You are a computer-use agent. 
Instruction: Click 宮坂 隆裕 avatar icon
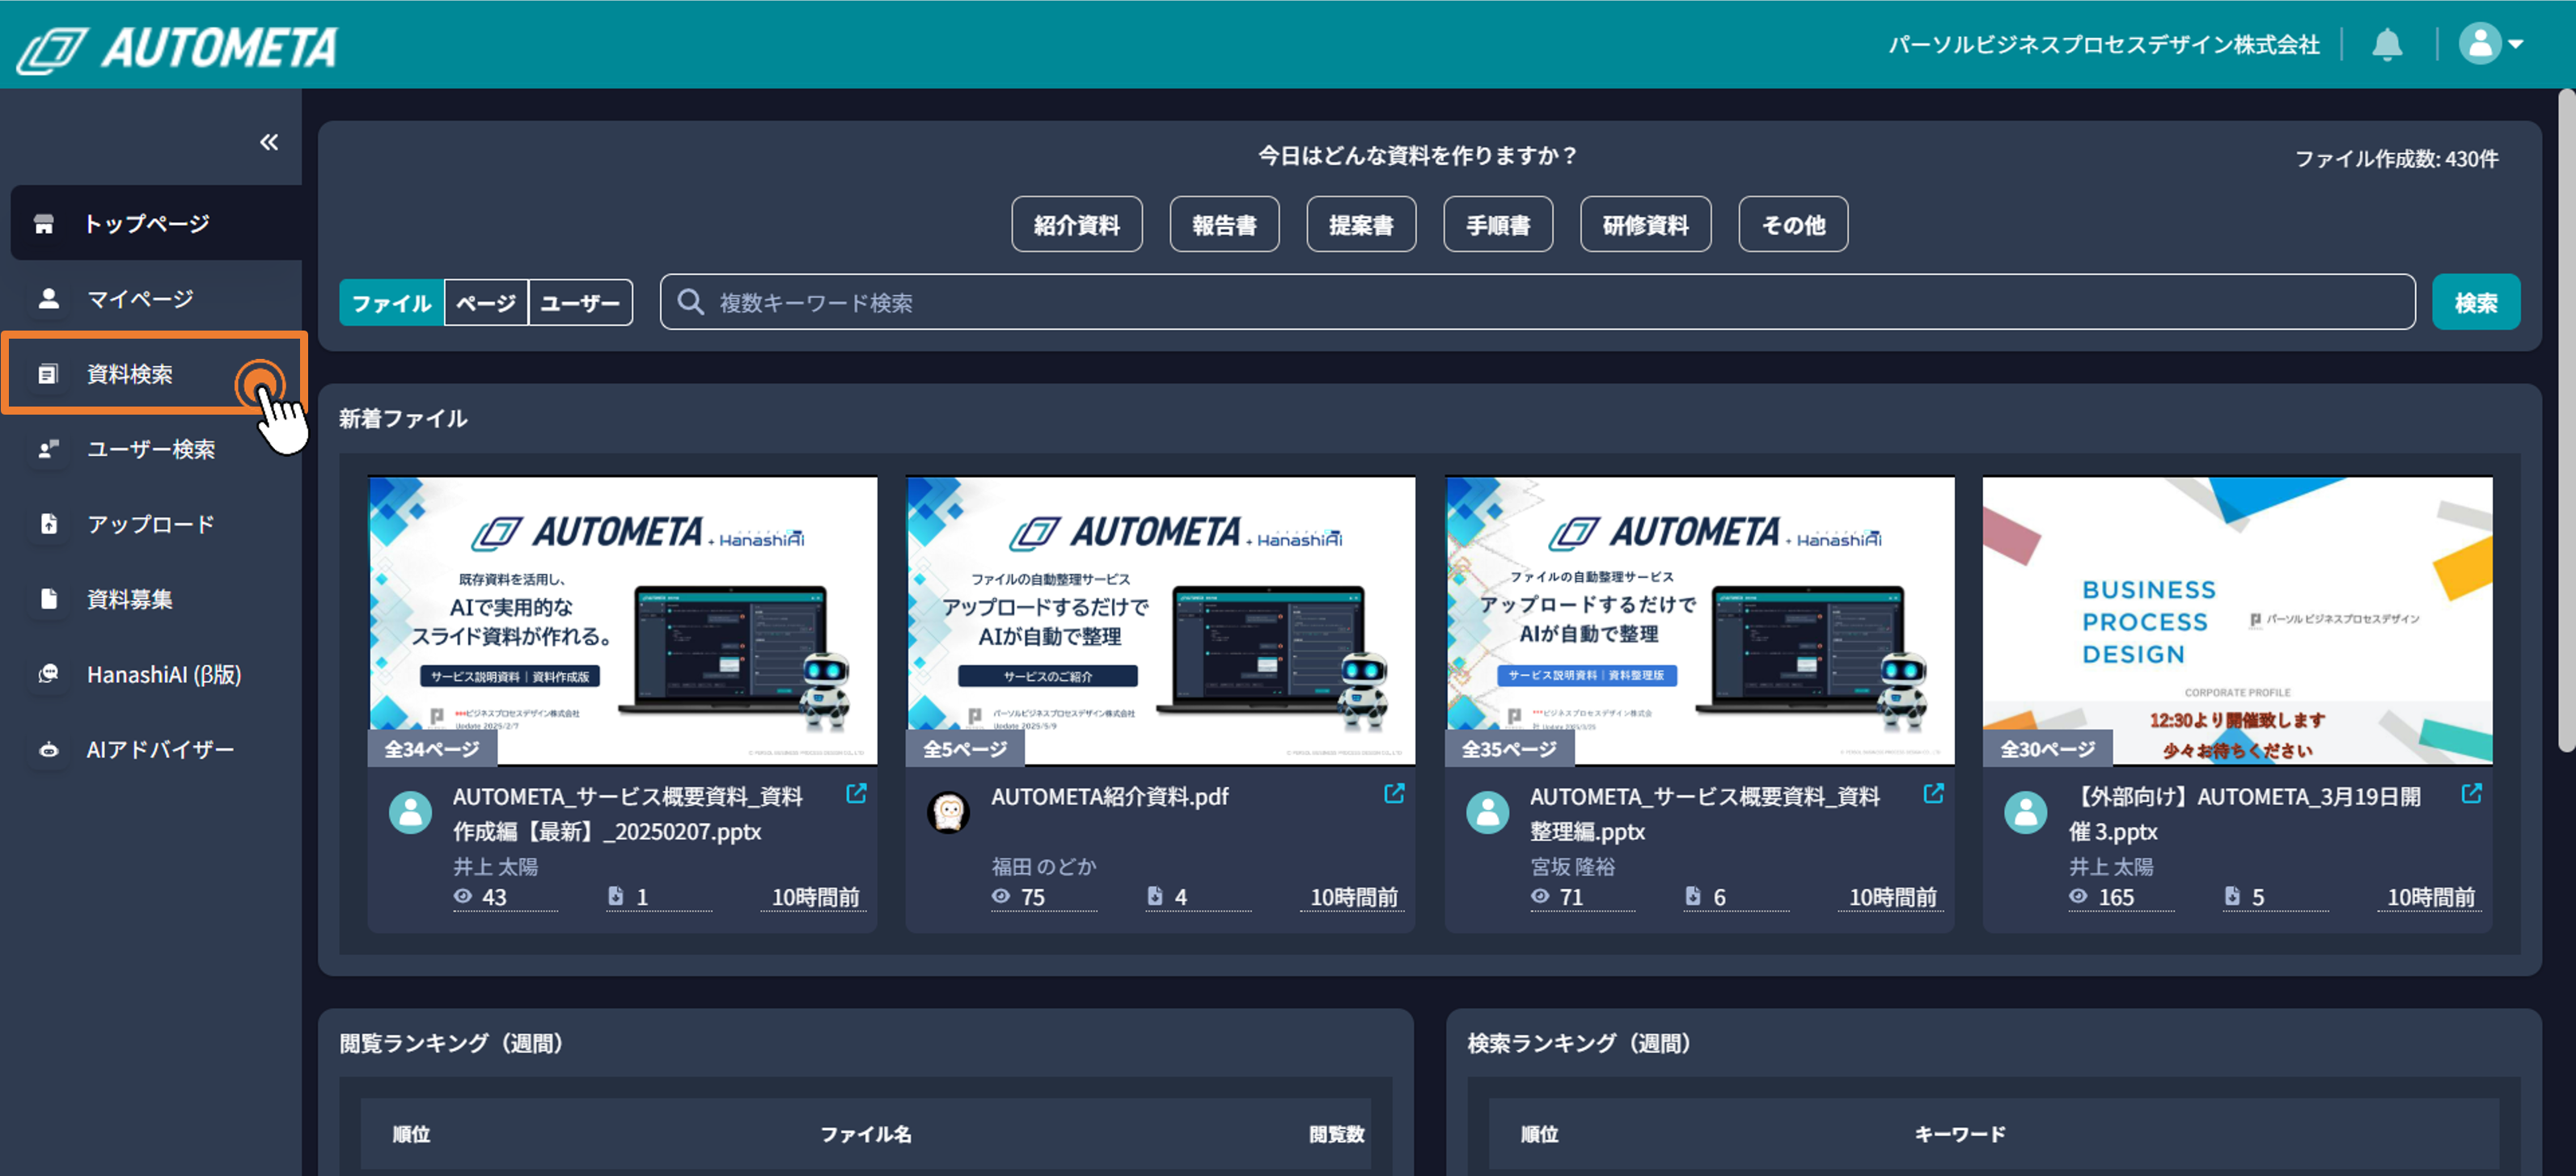[1487, 812]
